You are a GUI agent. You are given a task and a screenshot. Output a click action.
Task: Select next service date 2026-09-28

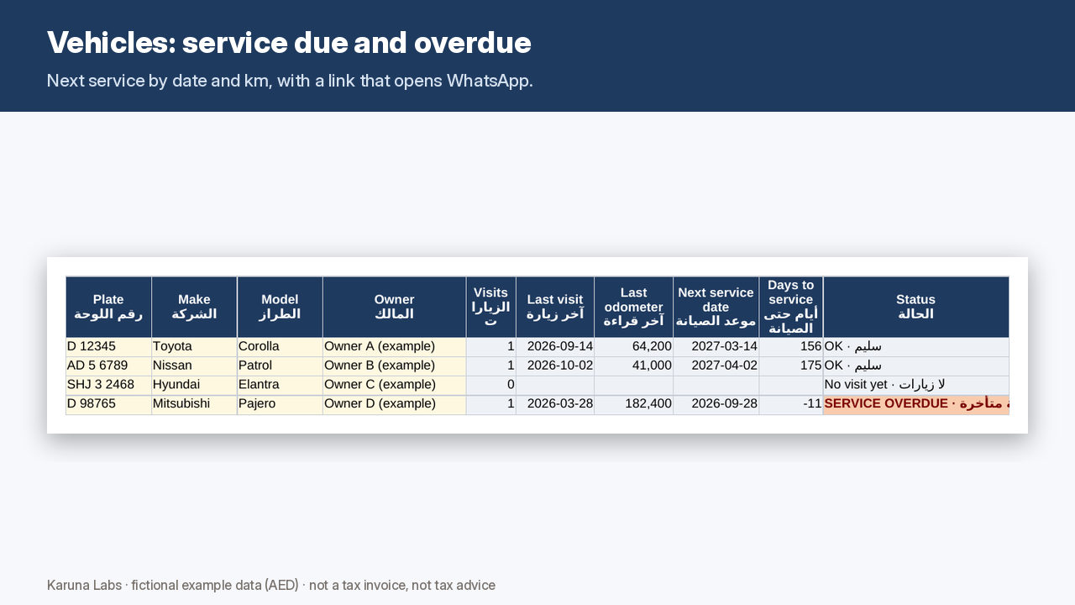click(x=716, y=404)
